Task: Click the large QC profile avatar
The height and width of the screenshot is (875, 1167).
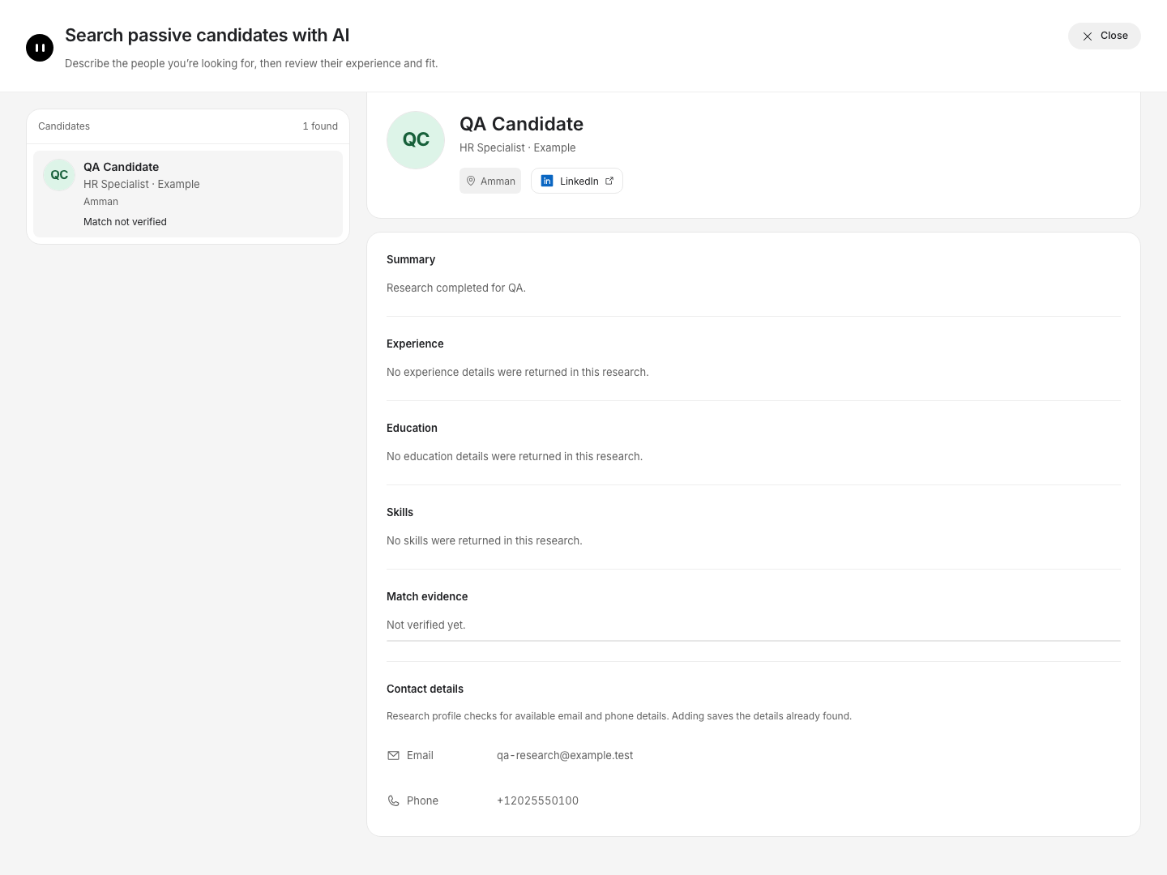Action: click(416, 140)
